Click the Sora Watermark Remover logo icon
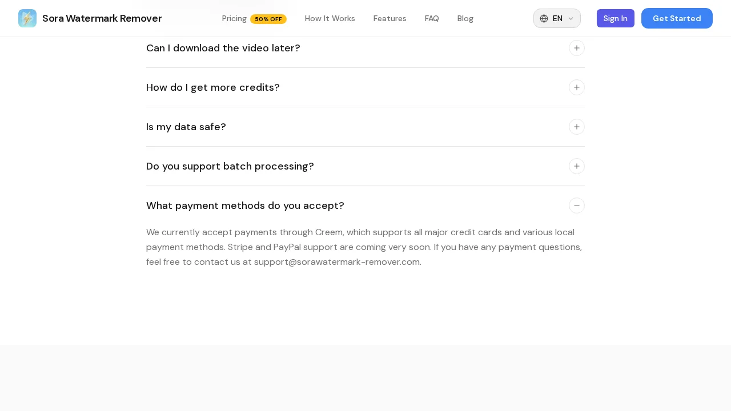 pyautogui.click(x=27, y=18)
